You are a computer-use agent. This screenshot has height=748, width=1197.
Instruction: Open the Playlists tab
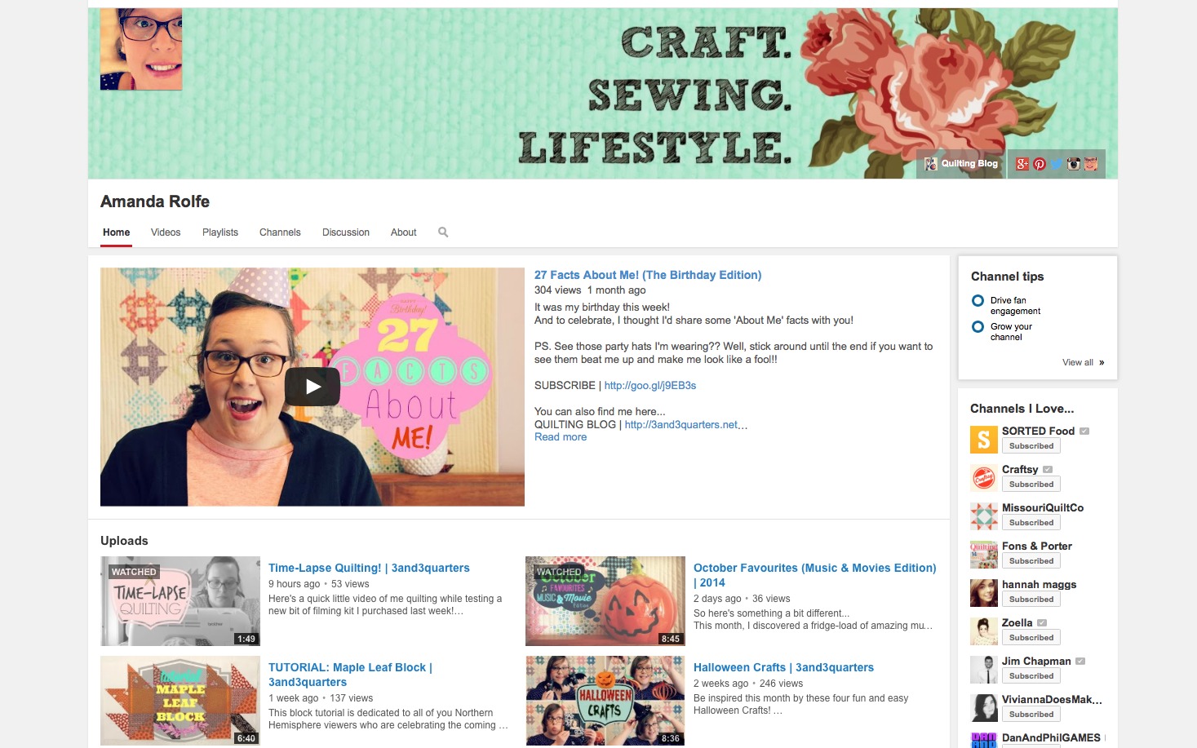coord(220,232)
